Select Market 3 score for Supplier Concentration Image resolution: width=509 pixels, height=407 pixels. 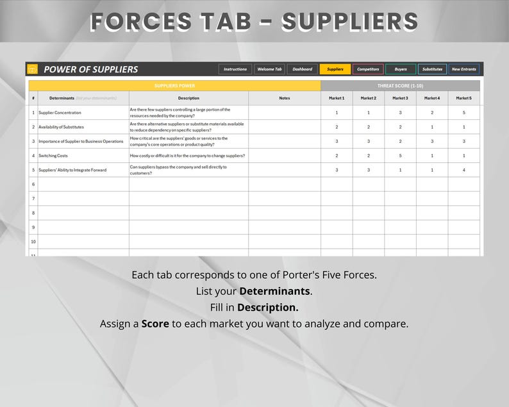click(x=400, y=113)
